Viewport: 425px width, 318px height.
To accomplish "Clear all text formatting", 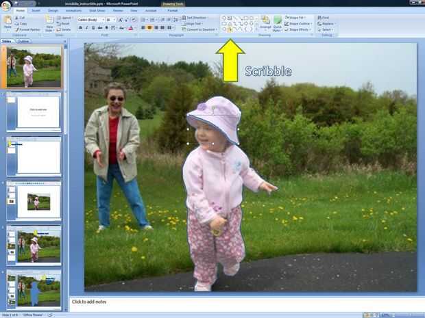I will point(134,20).
